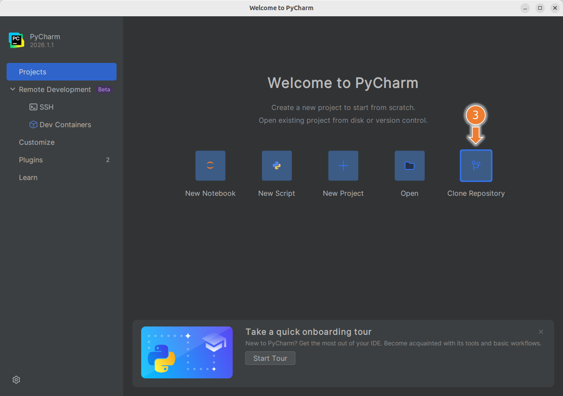563x396 pixels.
Task: Click the Open folder icon
Action: (410, 165)
